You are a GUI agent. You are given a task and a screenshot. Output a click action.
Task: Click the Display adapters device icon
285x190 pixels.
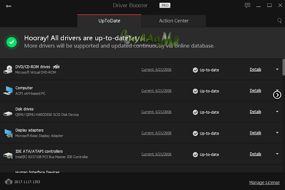pyautogui.click(x=8, y=133)
